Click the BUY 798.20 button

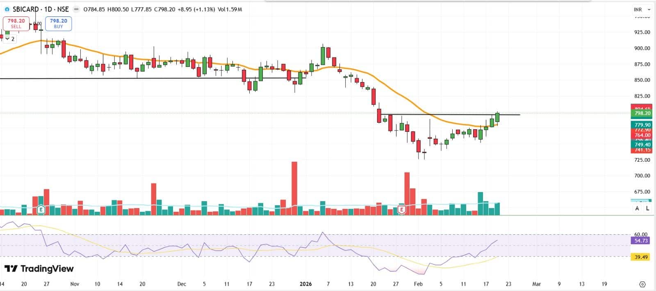pos(59,23)
